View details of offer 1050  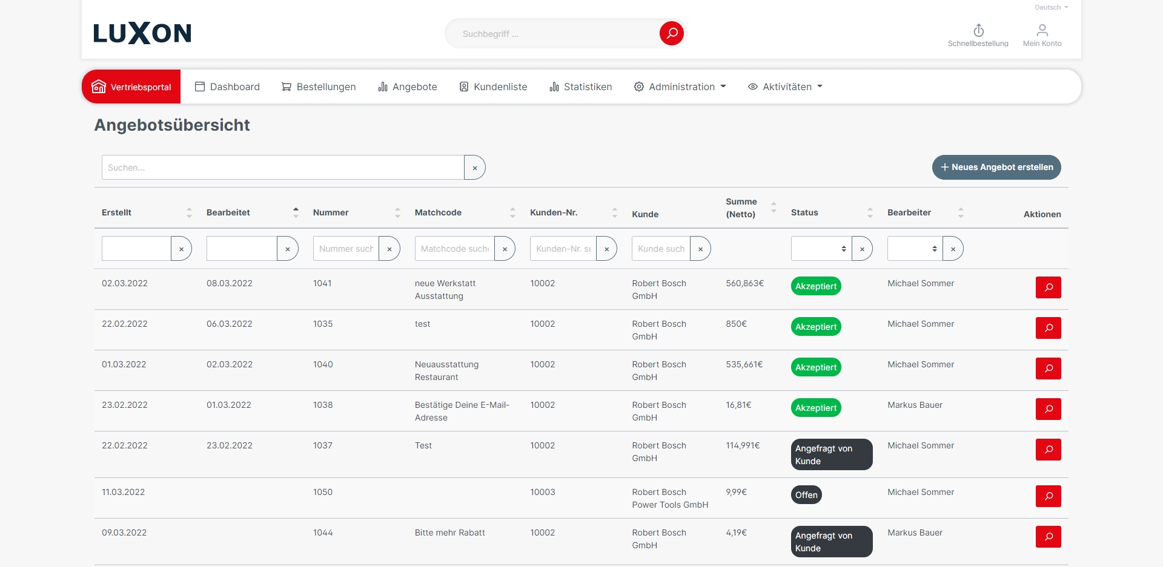click(1048, 496)
